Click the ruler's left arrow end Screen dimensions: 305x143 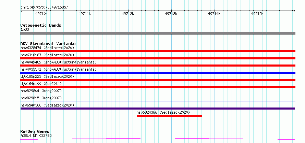21,11
